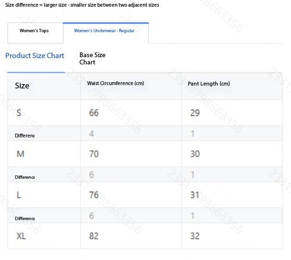Click waist difference value 4 below size S
The image size is (291, 260).
92,134
